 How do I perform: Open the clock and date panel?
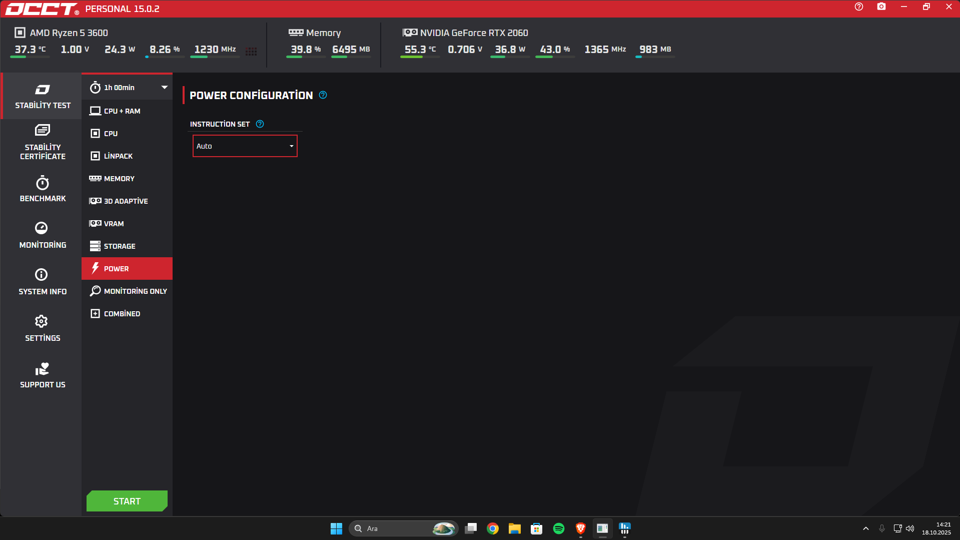coord(936,528)
